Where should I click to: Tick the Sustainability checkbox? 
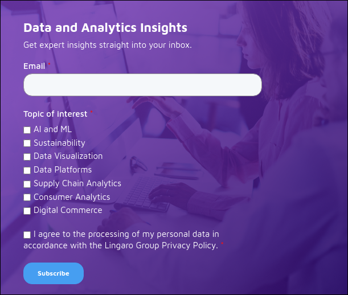(27, 144)
